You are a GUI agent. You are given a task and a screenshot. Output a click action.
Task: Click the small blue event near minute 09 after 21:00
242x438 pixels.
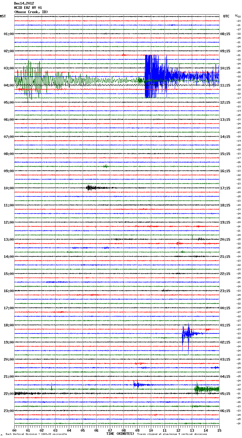(x=137, y=385)
